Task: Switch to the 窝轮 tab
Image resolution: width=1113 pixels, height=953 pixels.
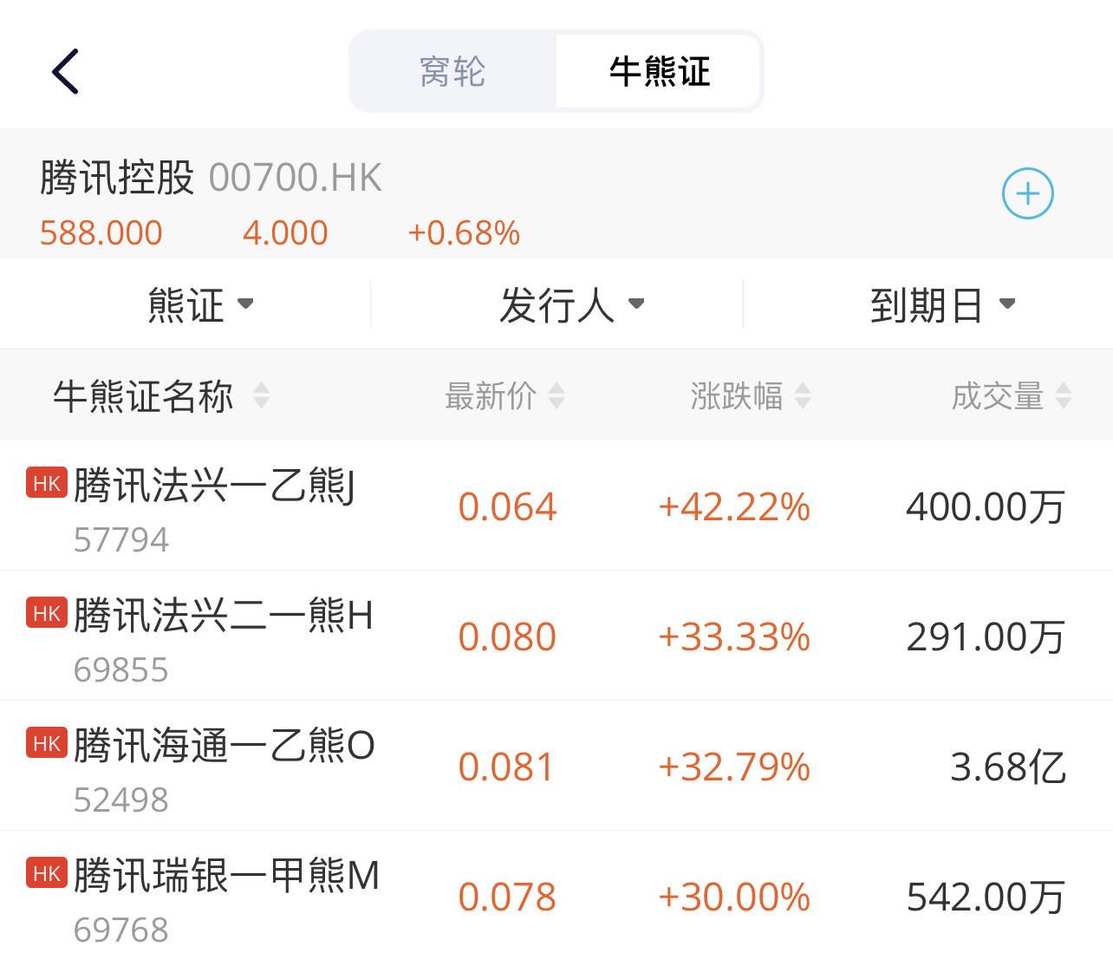Action: coord(452,71)
